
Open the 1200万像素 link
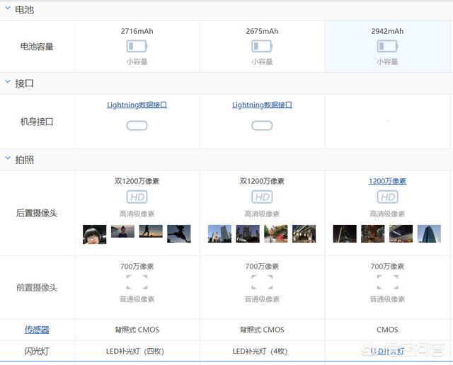pos(387,181)
